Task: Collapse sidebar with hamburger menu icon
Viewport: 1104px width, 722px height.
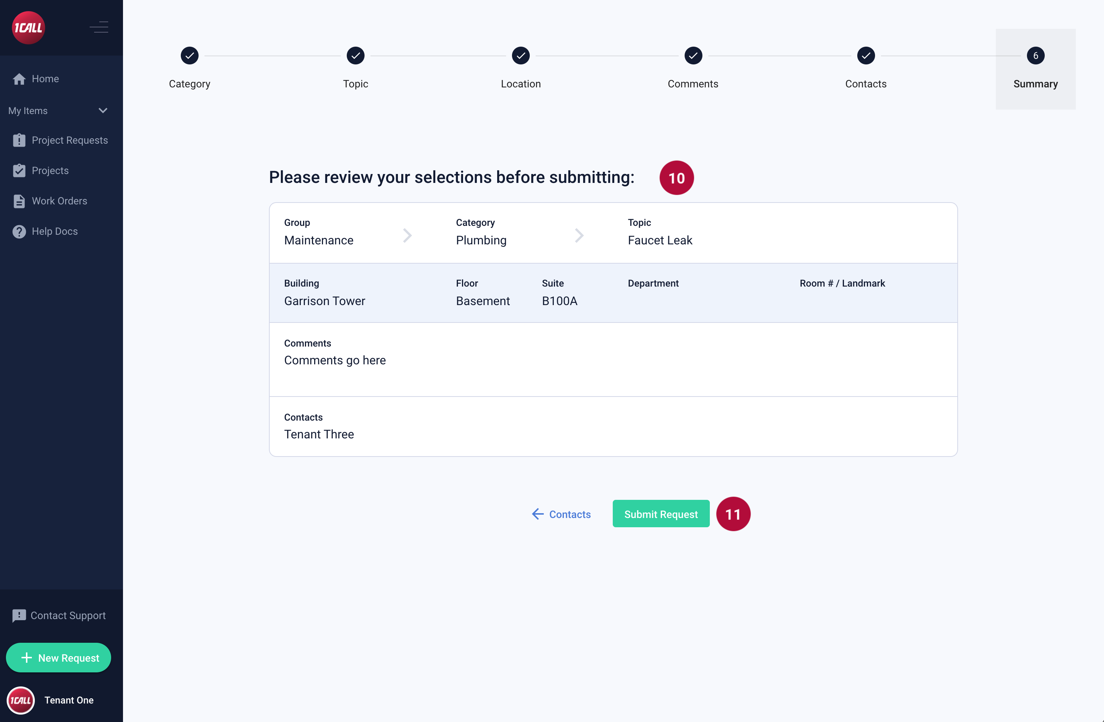Action: pyautogui.click(x=99, y=27)
